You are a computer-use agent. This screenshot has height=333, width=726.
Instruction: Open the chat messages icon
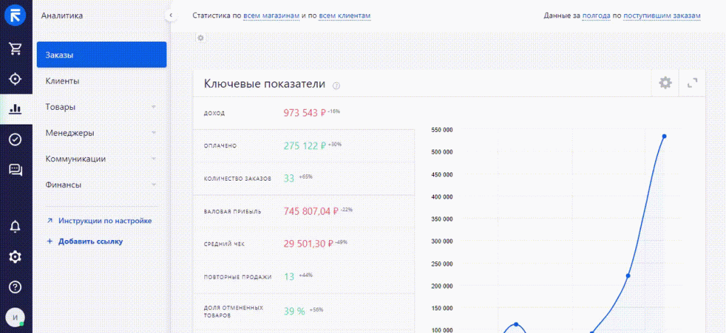point(15,169)
